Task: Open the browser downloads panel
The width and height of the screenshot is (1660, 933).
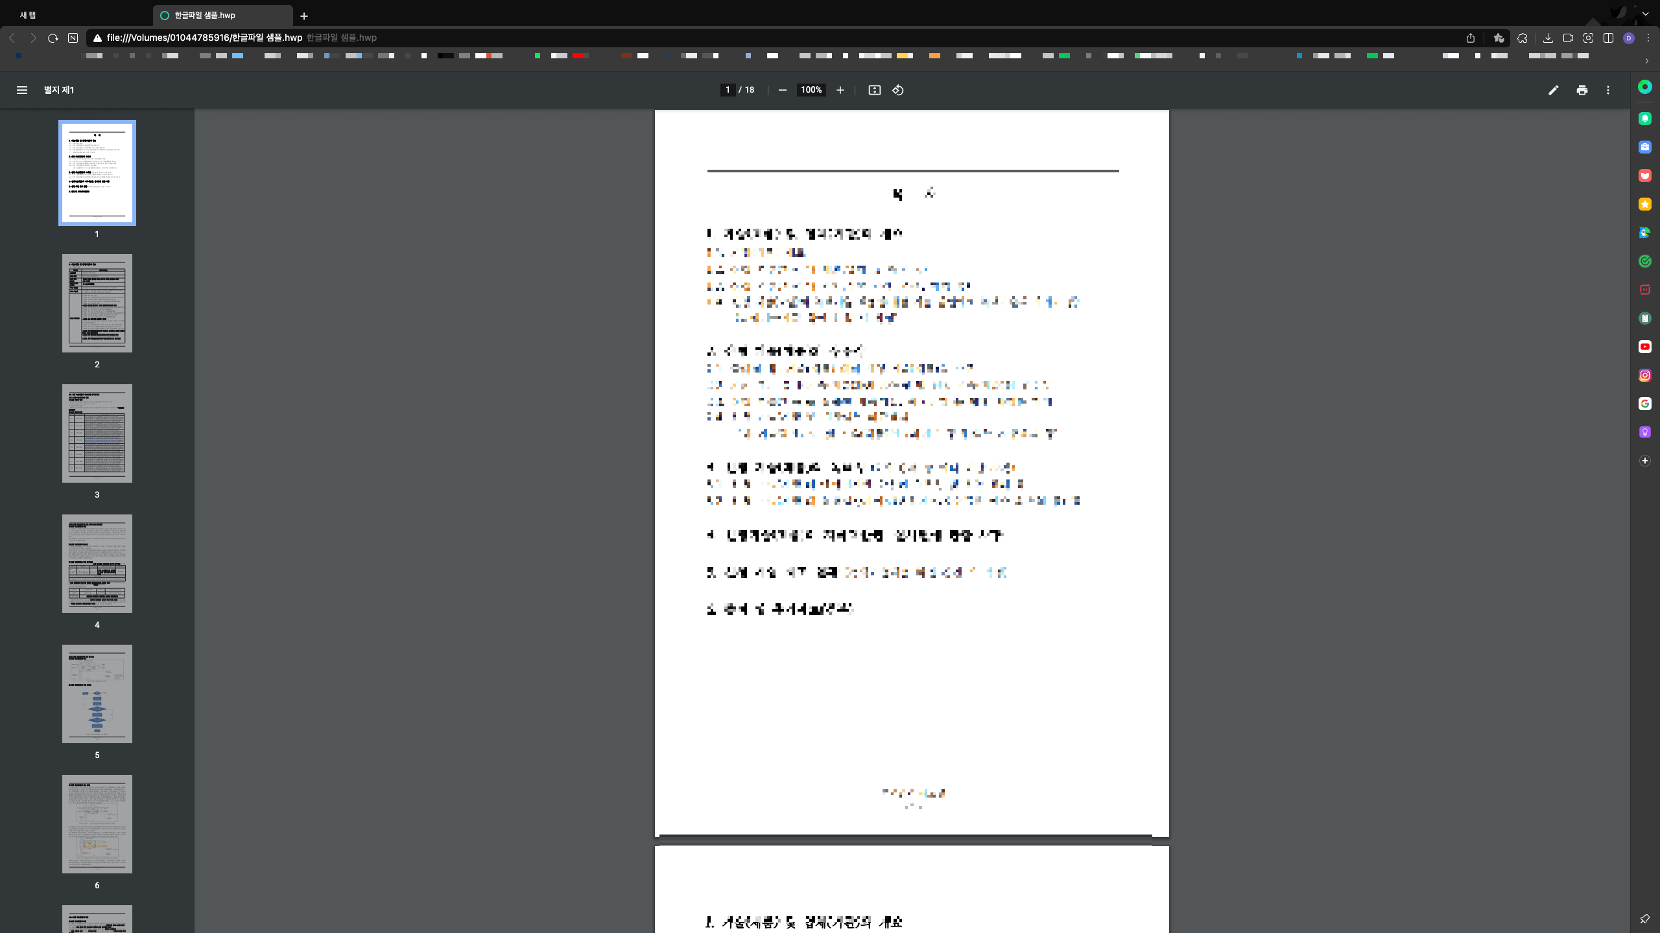Action: click(1548, 38)
